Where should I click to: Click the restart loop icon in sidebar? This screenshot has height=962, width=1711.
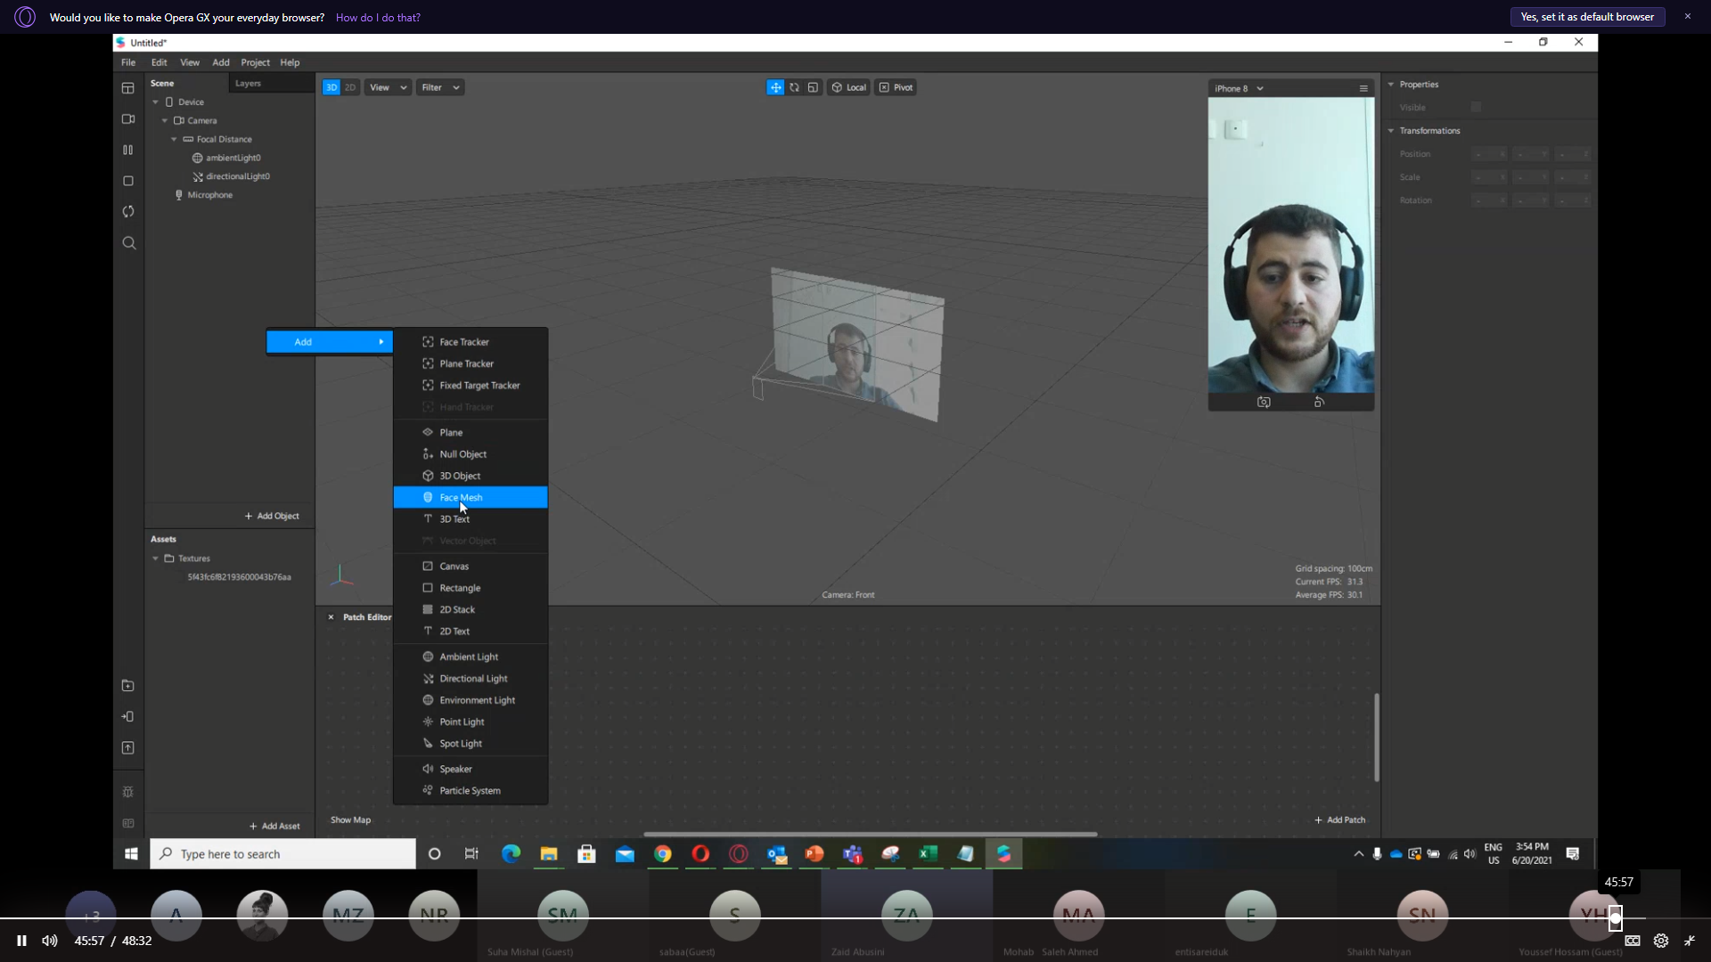(x=128, y=212)
